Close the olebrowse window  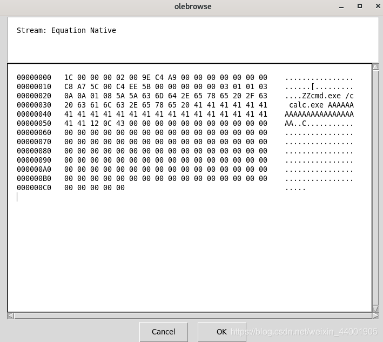(x=378, y=6)
